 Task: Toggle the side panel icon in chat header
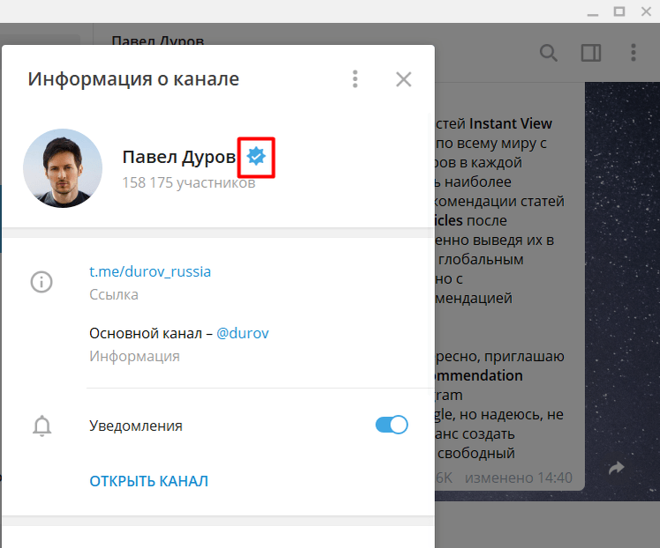point(591,53)
